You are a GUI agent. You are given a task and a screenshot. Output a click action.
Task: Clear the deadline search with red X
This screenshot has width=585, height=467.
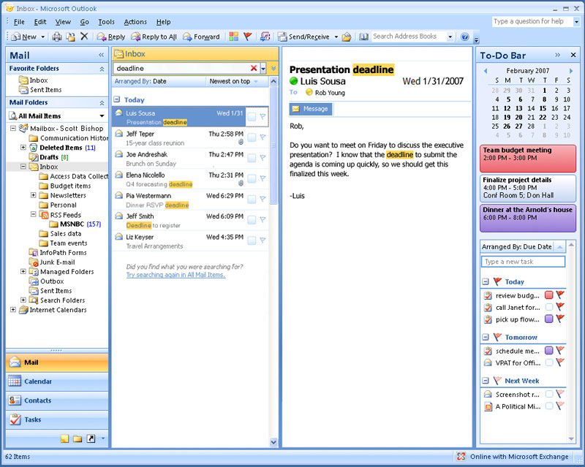click(254, 68)
